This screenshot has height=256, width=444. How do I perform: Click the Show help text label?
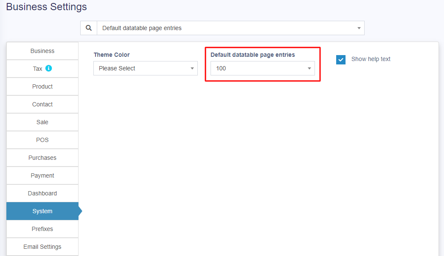point(371,59)
